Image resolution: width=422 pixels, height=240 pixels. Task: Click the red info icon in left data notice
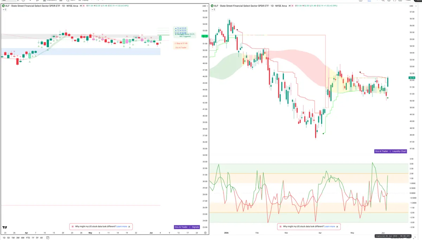[72, 227]
